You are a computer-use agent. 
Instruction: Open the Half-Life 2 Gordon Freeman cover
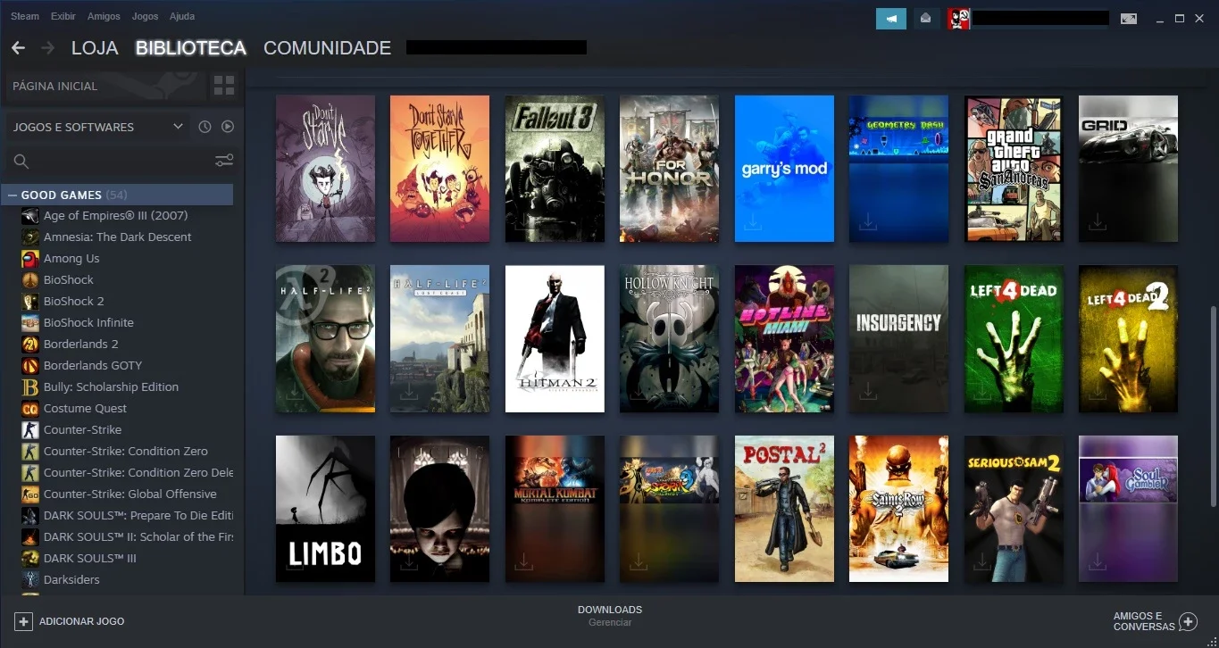pos(325,339)
